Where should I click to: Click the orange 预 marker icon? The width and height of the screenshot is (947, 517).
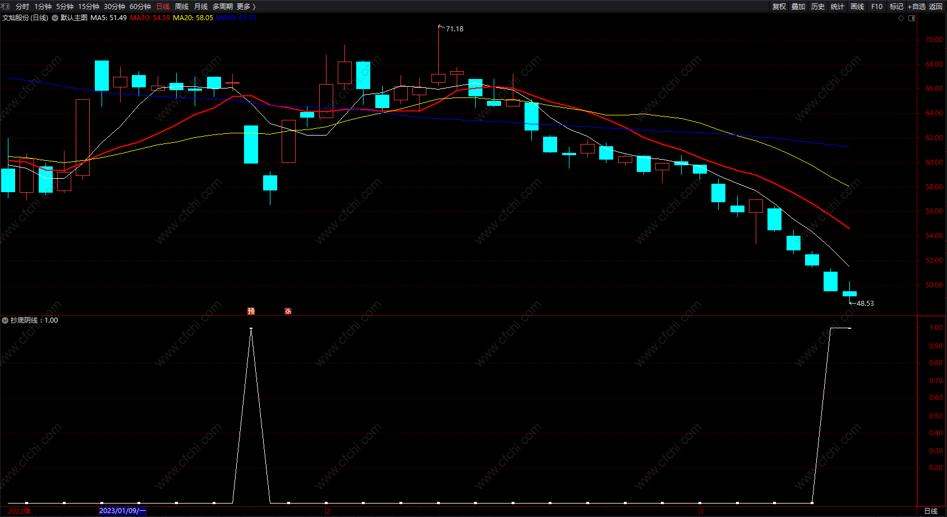pos(251,311)
